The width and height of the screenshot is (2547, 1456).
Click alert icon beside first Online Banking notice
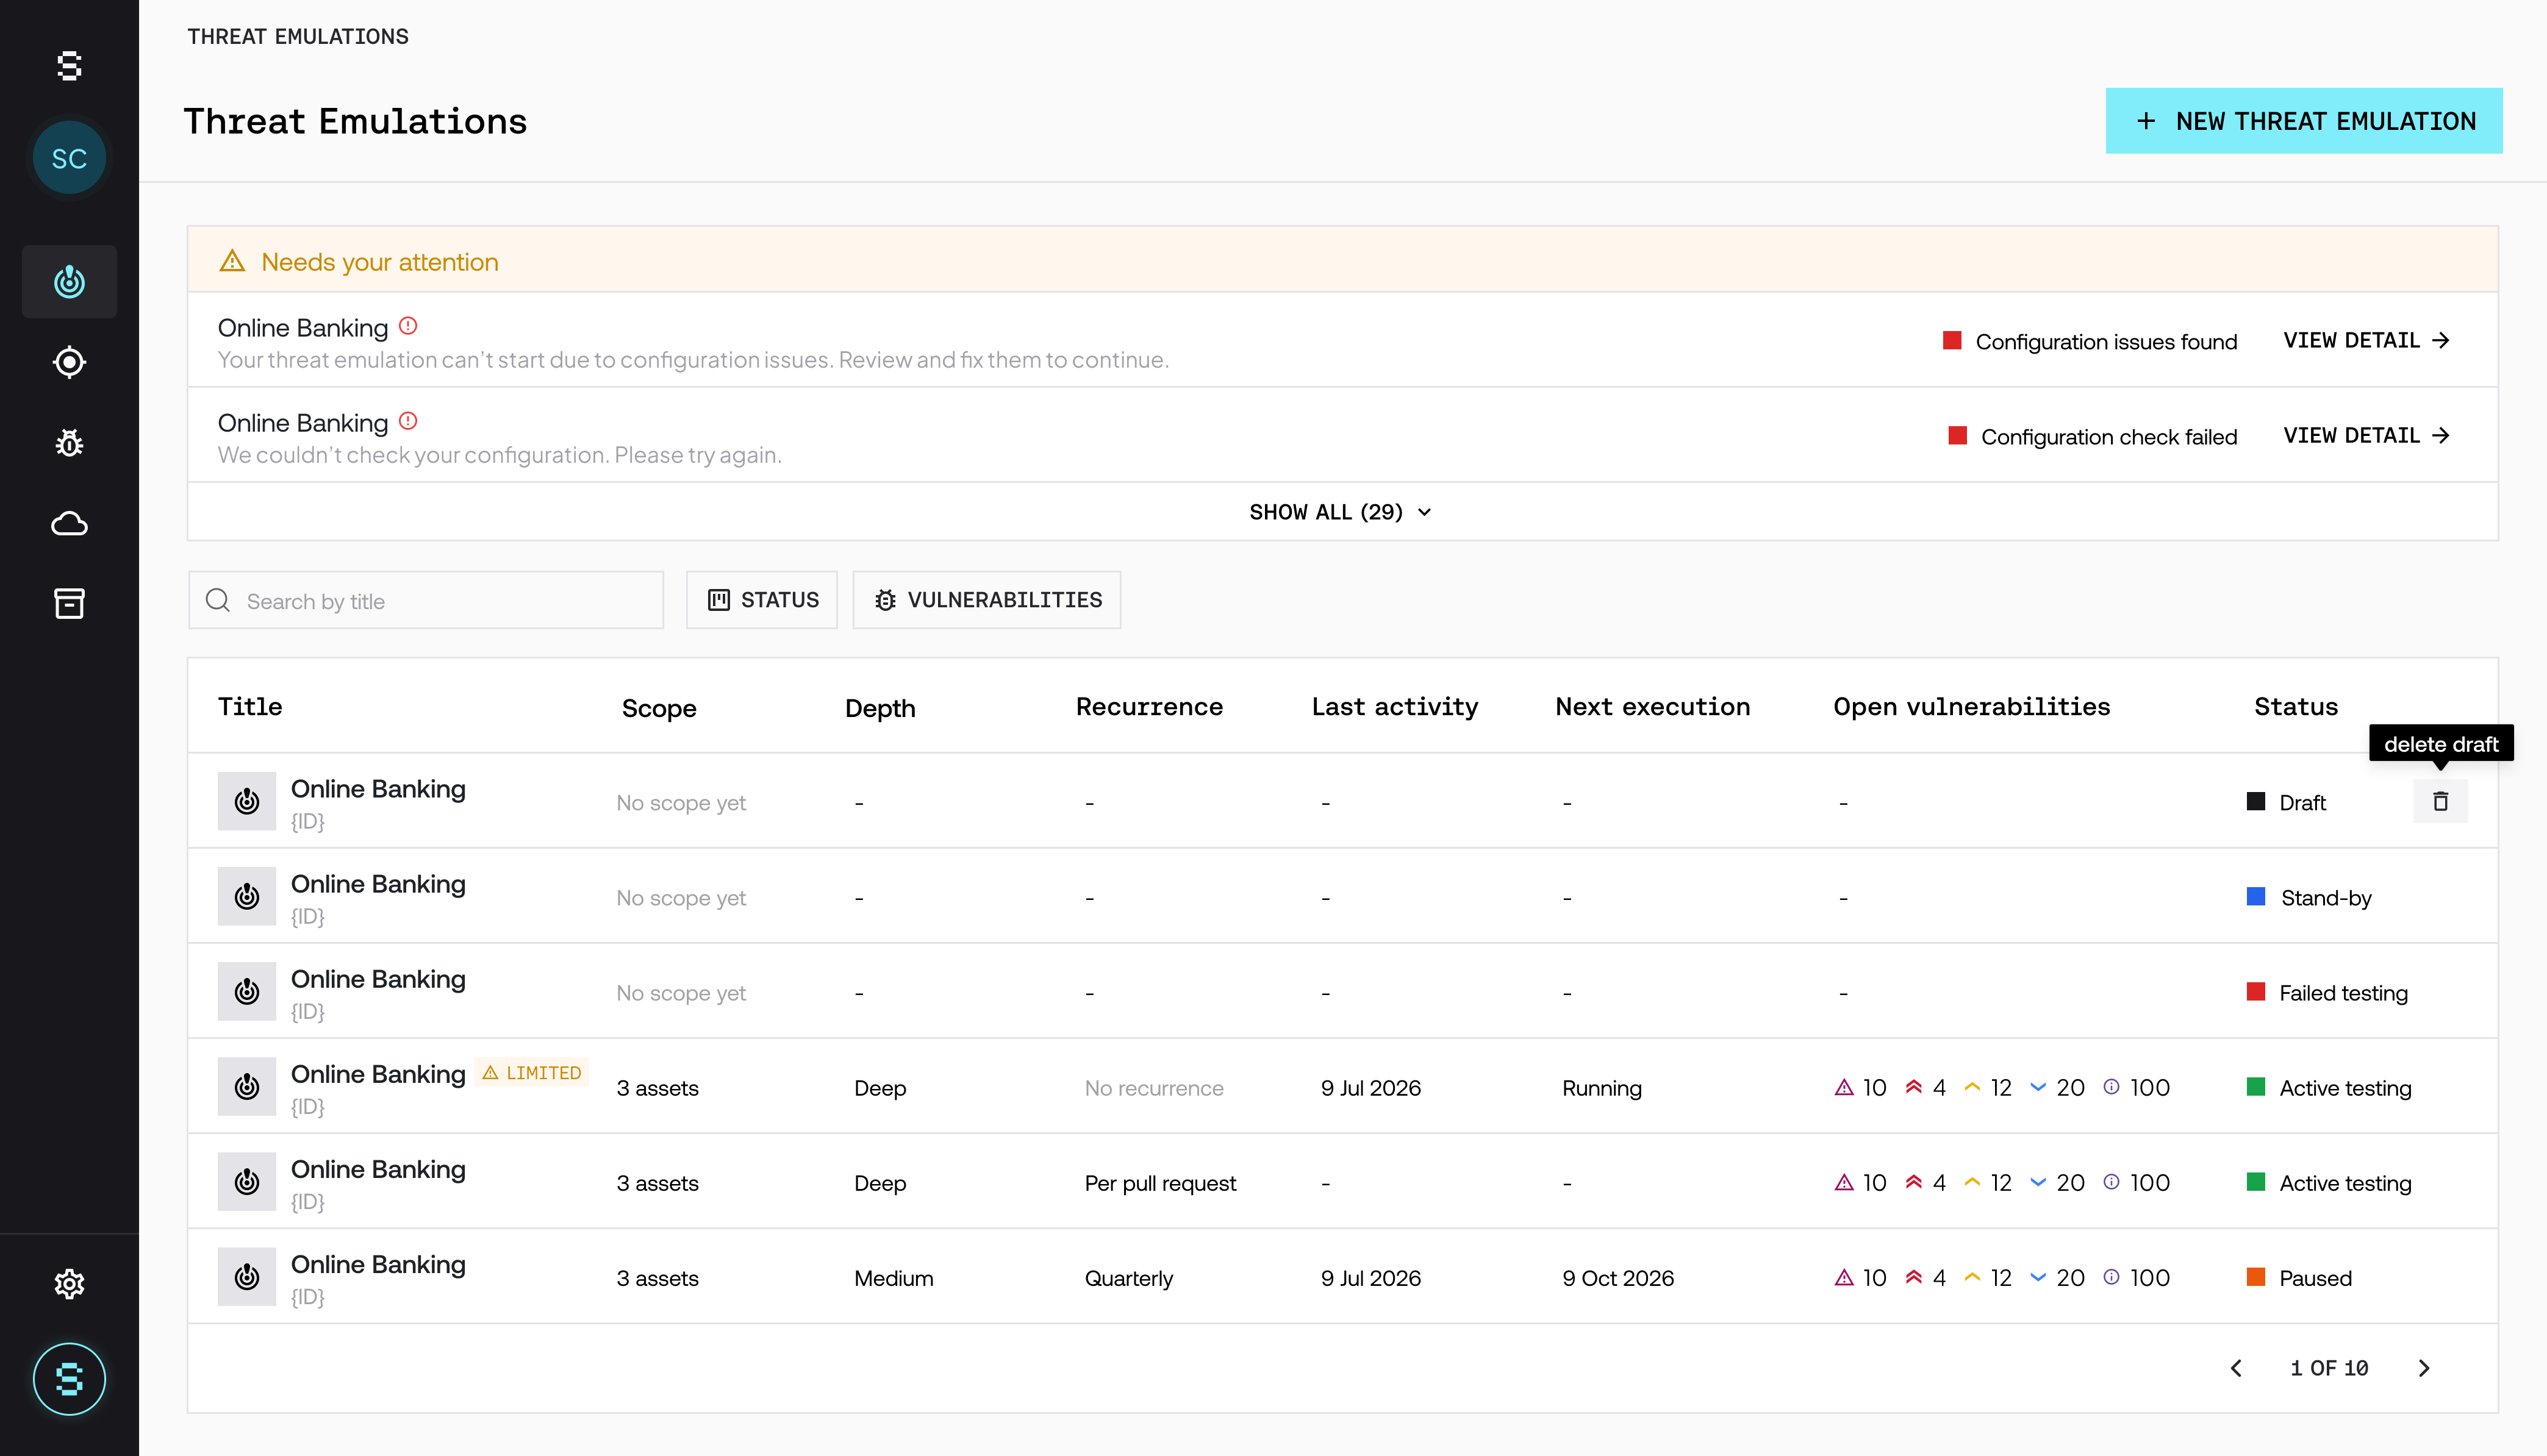point(408,326)
